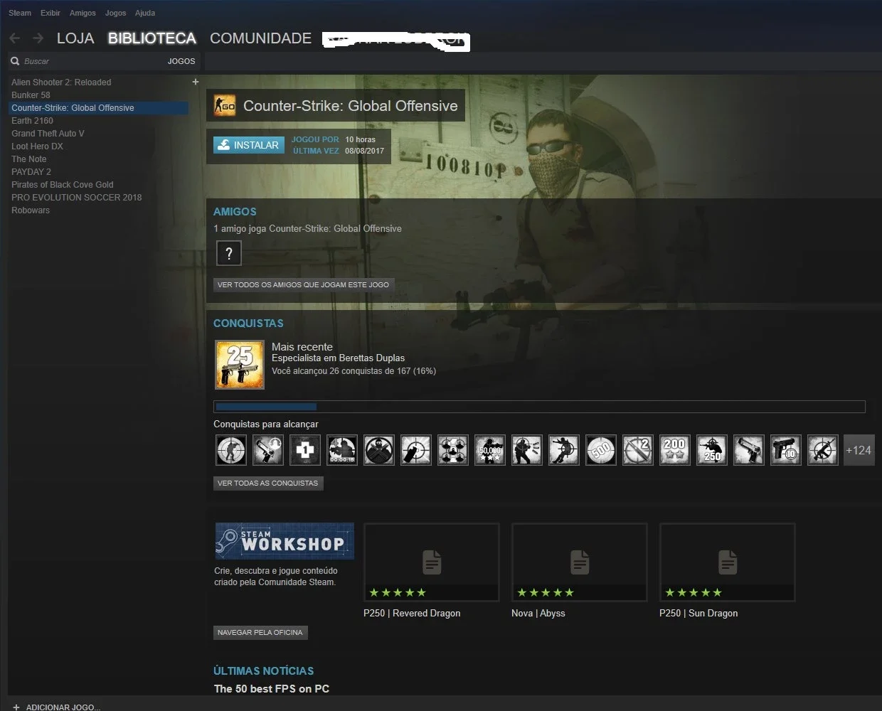The height and width of the screenshot is (711, 882).
Task: Select PAYDAY 2 in the games list
Action: coord(99,172)
